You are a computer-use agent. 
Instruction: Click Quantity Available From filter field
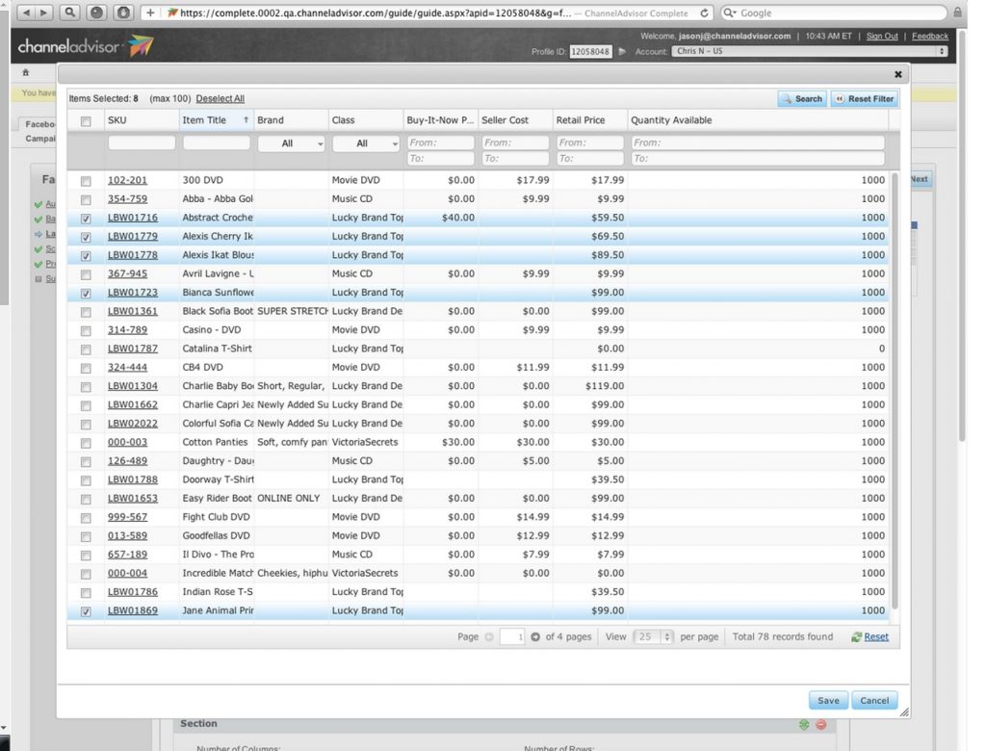point(759,142)
